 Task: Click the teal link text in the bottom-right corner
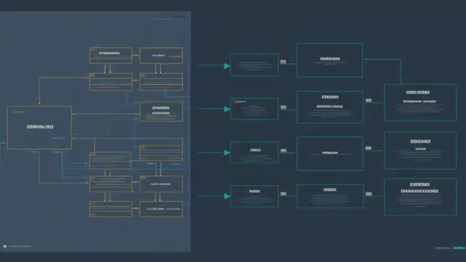459,248
